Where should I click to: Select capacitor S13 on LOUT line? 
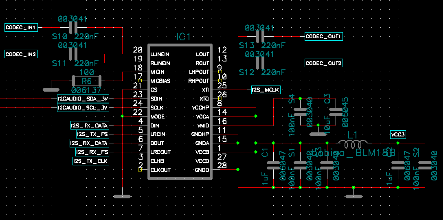[x=261, y=37]
